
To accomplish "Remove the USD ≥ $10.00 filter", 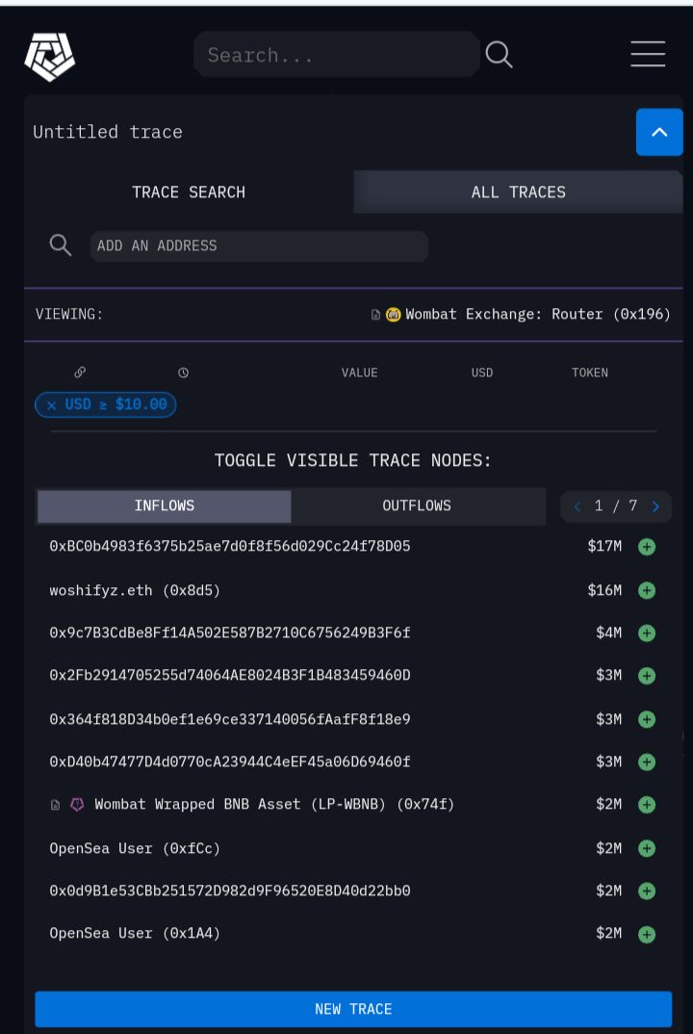I will pyautogui.click(x=52, y=405).
